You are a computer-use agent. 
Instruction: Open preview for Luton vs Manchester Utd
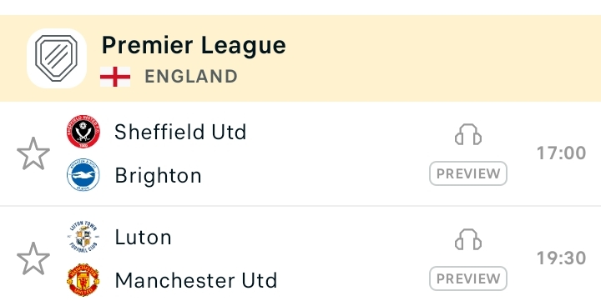[468, 278]
